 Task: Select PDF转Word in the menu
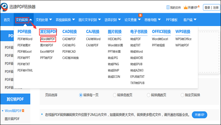coord(25,39)
